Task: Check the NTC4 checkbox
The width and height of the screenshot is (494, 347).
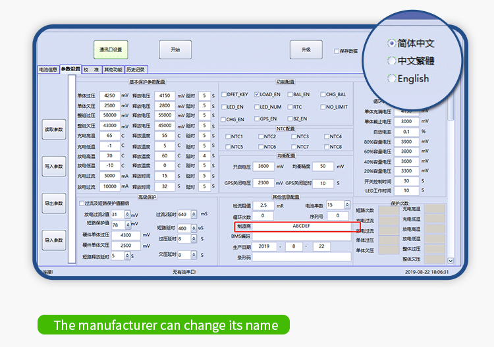Action: (327, 136)
